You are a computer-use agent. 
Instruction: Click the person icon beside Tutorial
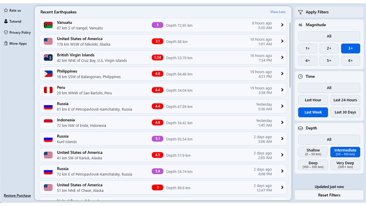click(x=6, y=21)
